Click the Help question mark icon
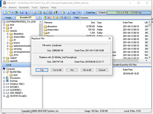Viewport: 153px width, 114px height. [74, 12]
